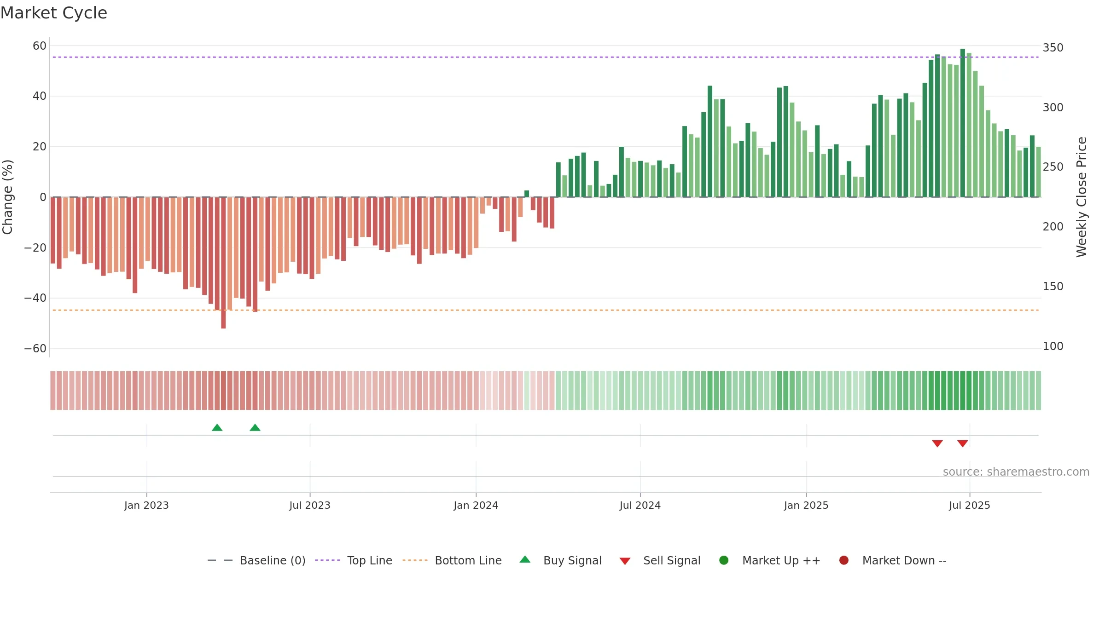Click the second buy signal marker in 2023
The width and height of the screenshot is (1105, 621).
pos(255,428)
